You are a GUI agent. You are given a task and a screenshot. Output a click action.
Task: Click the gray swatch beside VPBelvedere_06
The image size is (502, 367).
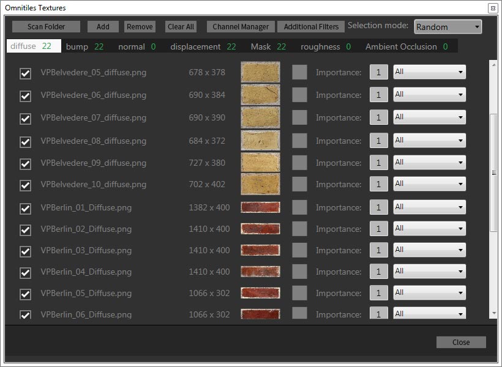click(299, 95)
